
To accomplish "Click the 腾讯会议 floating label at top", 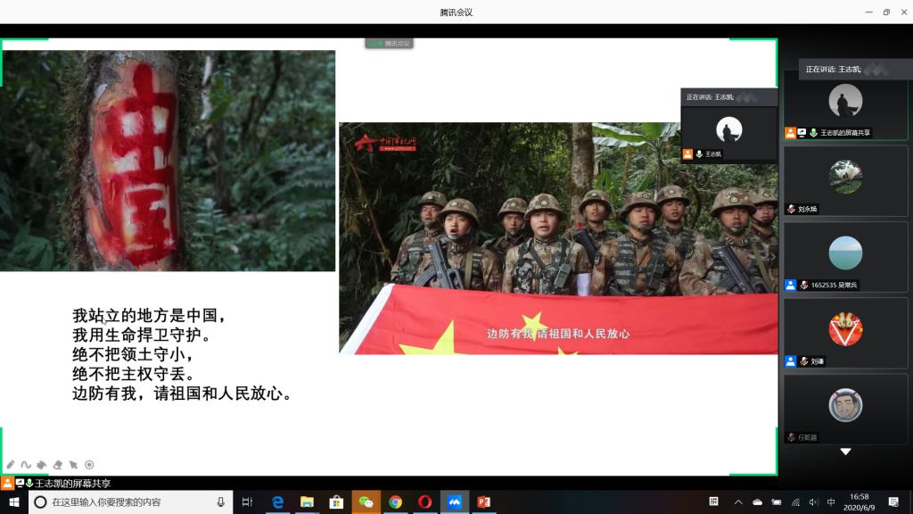I will tap(390, 43).
